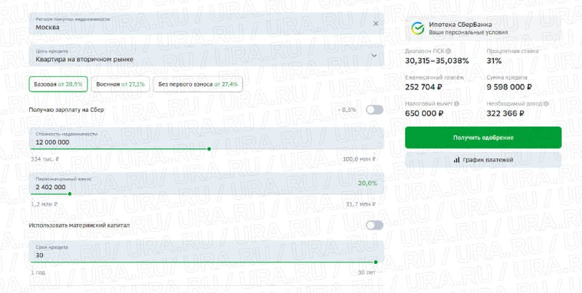Select Без первого взноса от 27,4% tab
The image size is (582, 293).
coord(198,84)
